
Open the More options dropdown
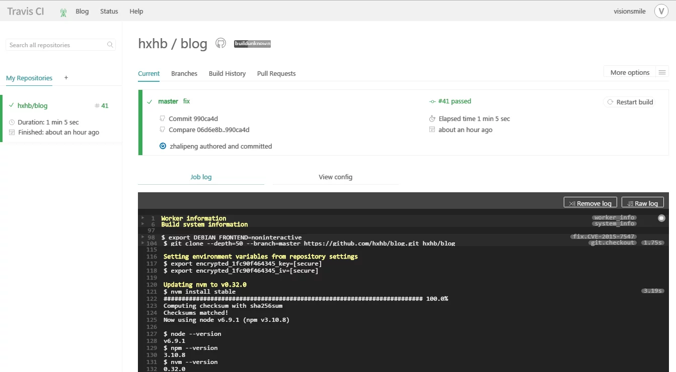click(x=630, y=72)
